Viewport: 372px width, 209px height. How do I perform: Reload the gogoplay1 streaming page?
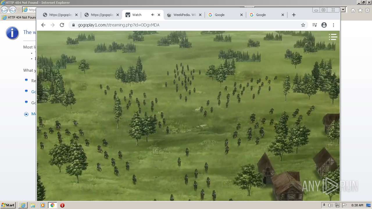click(x=62, y=25)
